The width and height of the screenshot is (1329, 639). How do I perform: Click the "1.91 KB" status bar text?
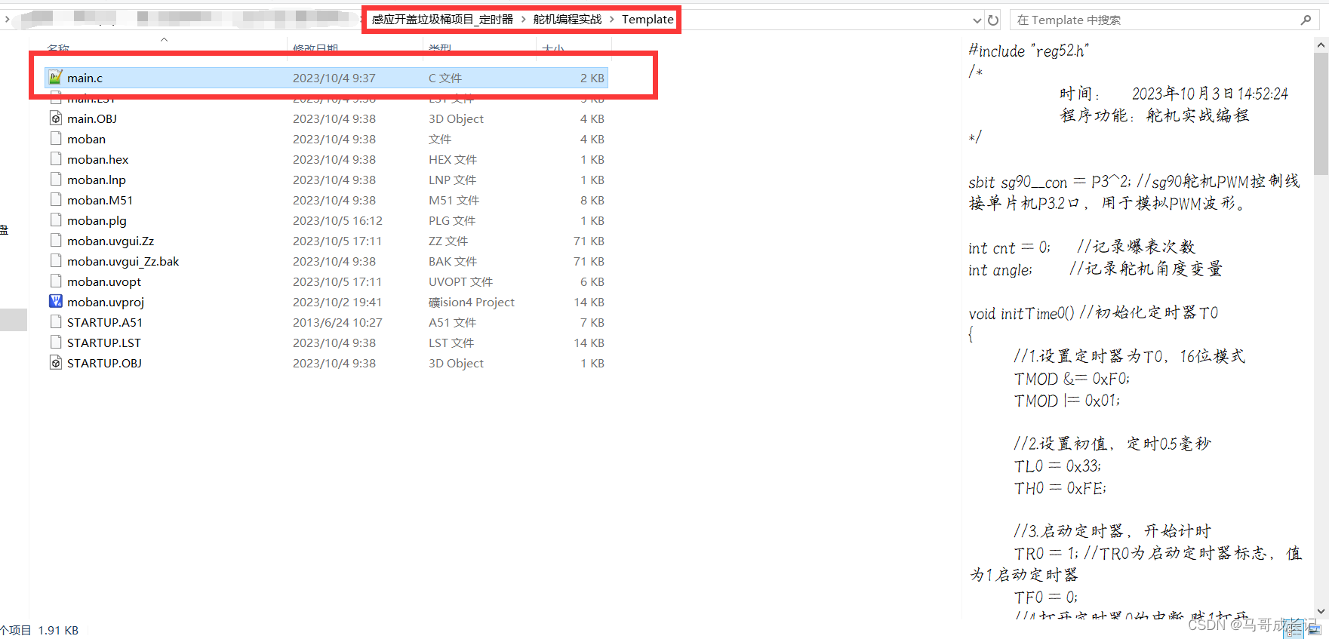(58, 630)
